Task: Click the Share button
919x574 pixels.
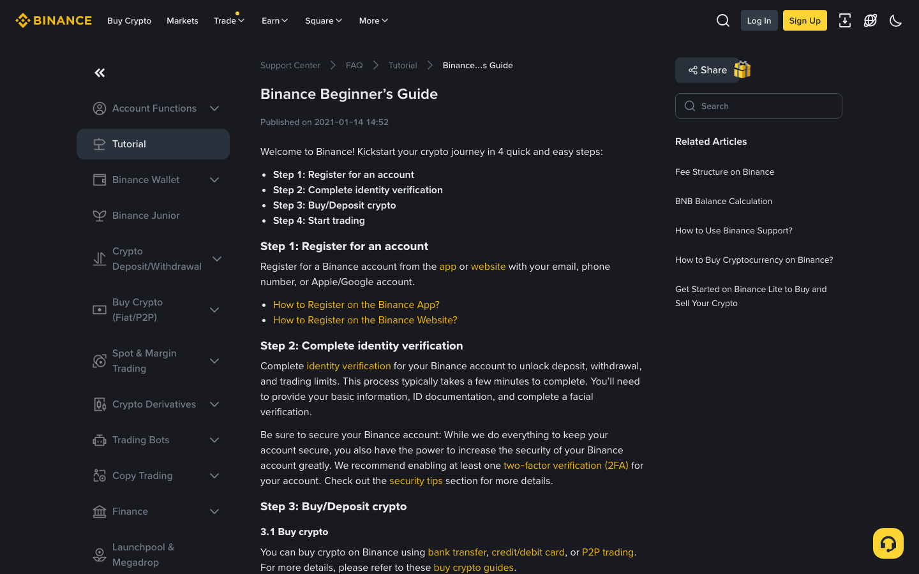Action: [x=708, y=70]
